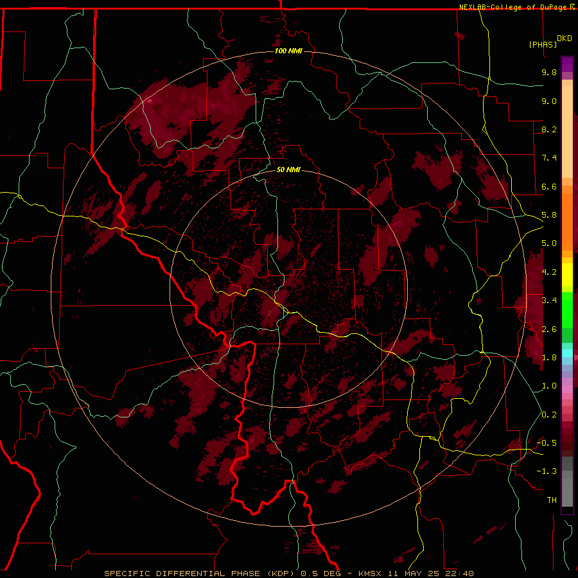Click the 3.4 legend value
Viewport: 578px width, 578px height.
(x=549, y=300)
